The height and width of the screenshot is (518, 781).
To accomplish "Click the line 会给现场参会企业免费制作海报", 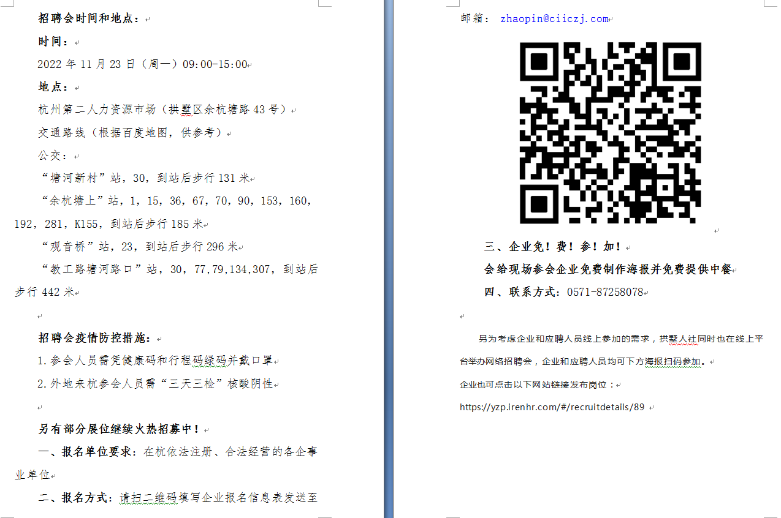I will pyautogui.click(x=608, y=269).
